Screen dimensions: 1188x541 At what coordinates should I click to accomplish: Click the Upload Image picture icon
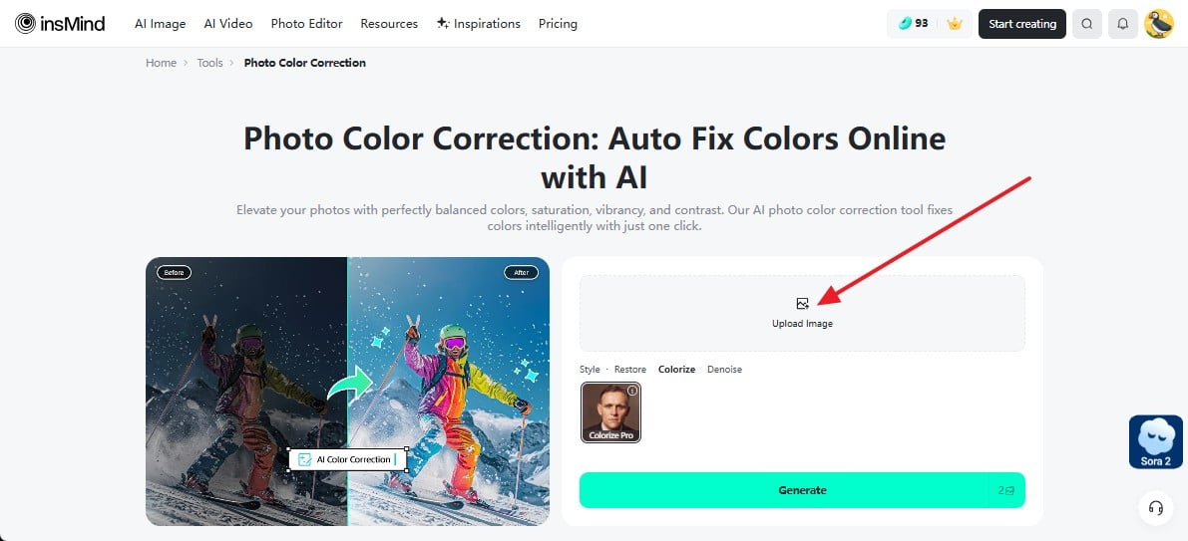[x=802, y=304]
